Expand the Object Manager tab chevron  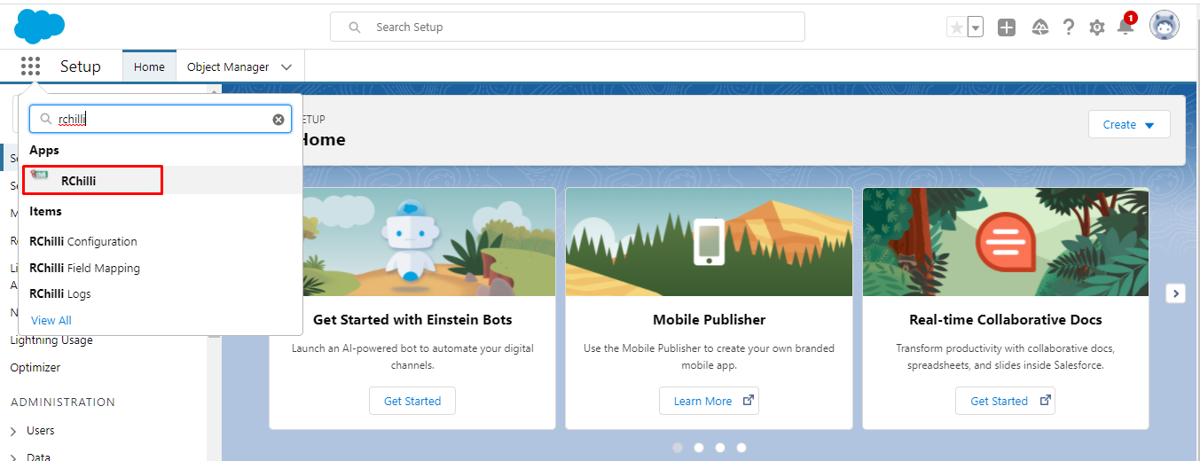pos(286,67)
